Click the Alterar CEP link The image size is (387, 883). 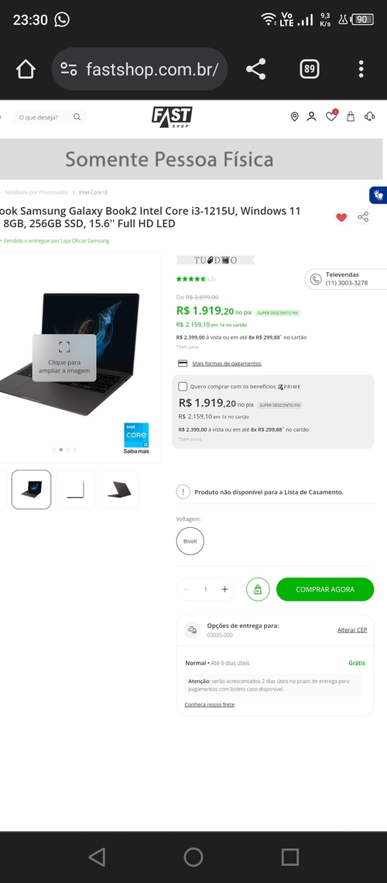(x=352, y=629)
